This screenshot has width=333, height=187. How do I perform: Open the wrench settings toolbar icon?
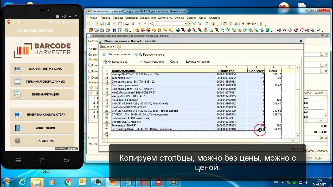(261, 24)
